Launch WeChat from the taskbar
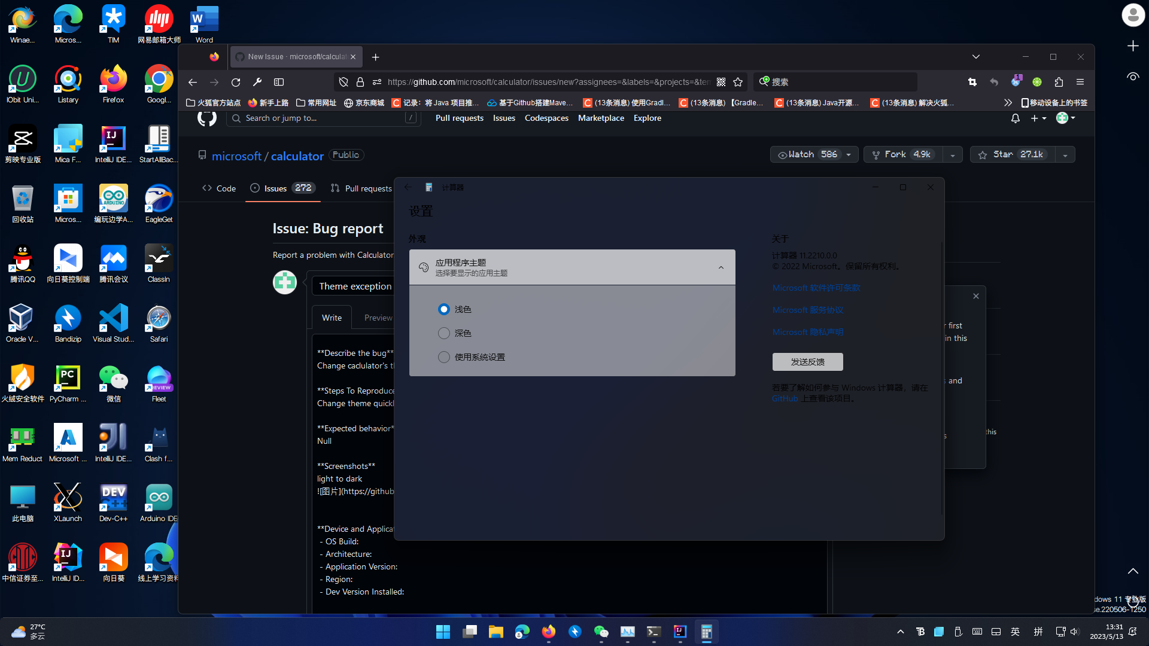Viewport: 1149px width, 646px height. pos(601,632)
